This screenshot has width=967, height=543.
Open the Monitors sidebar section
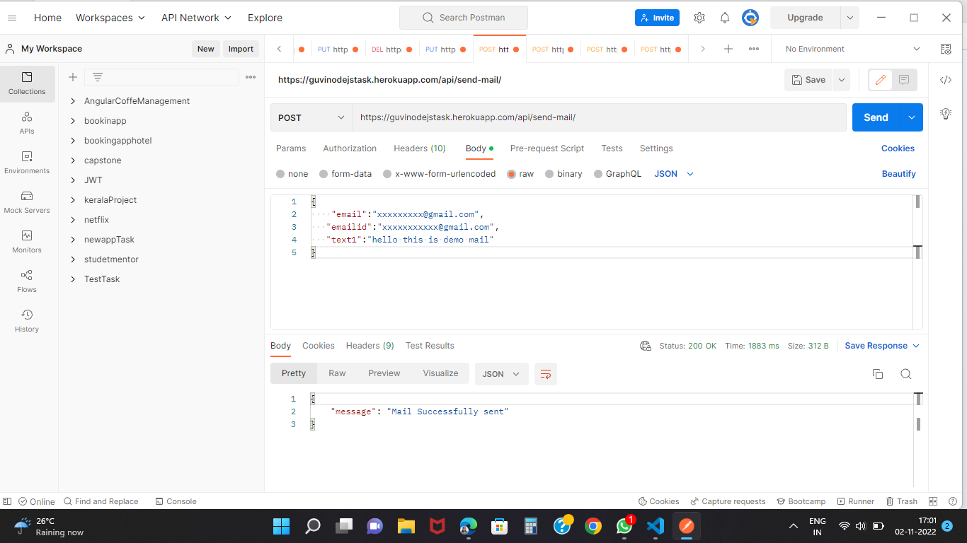tap(27, 242)
